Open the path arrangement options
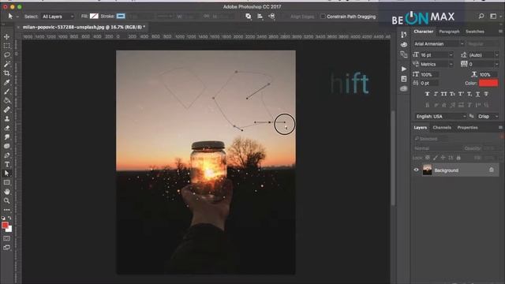 point(271,16)
